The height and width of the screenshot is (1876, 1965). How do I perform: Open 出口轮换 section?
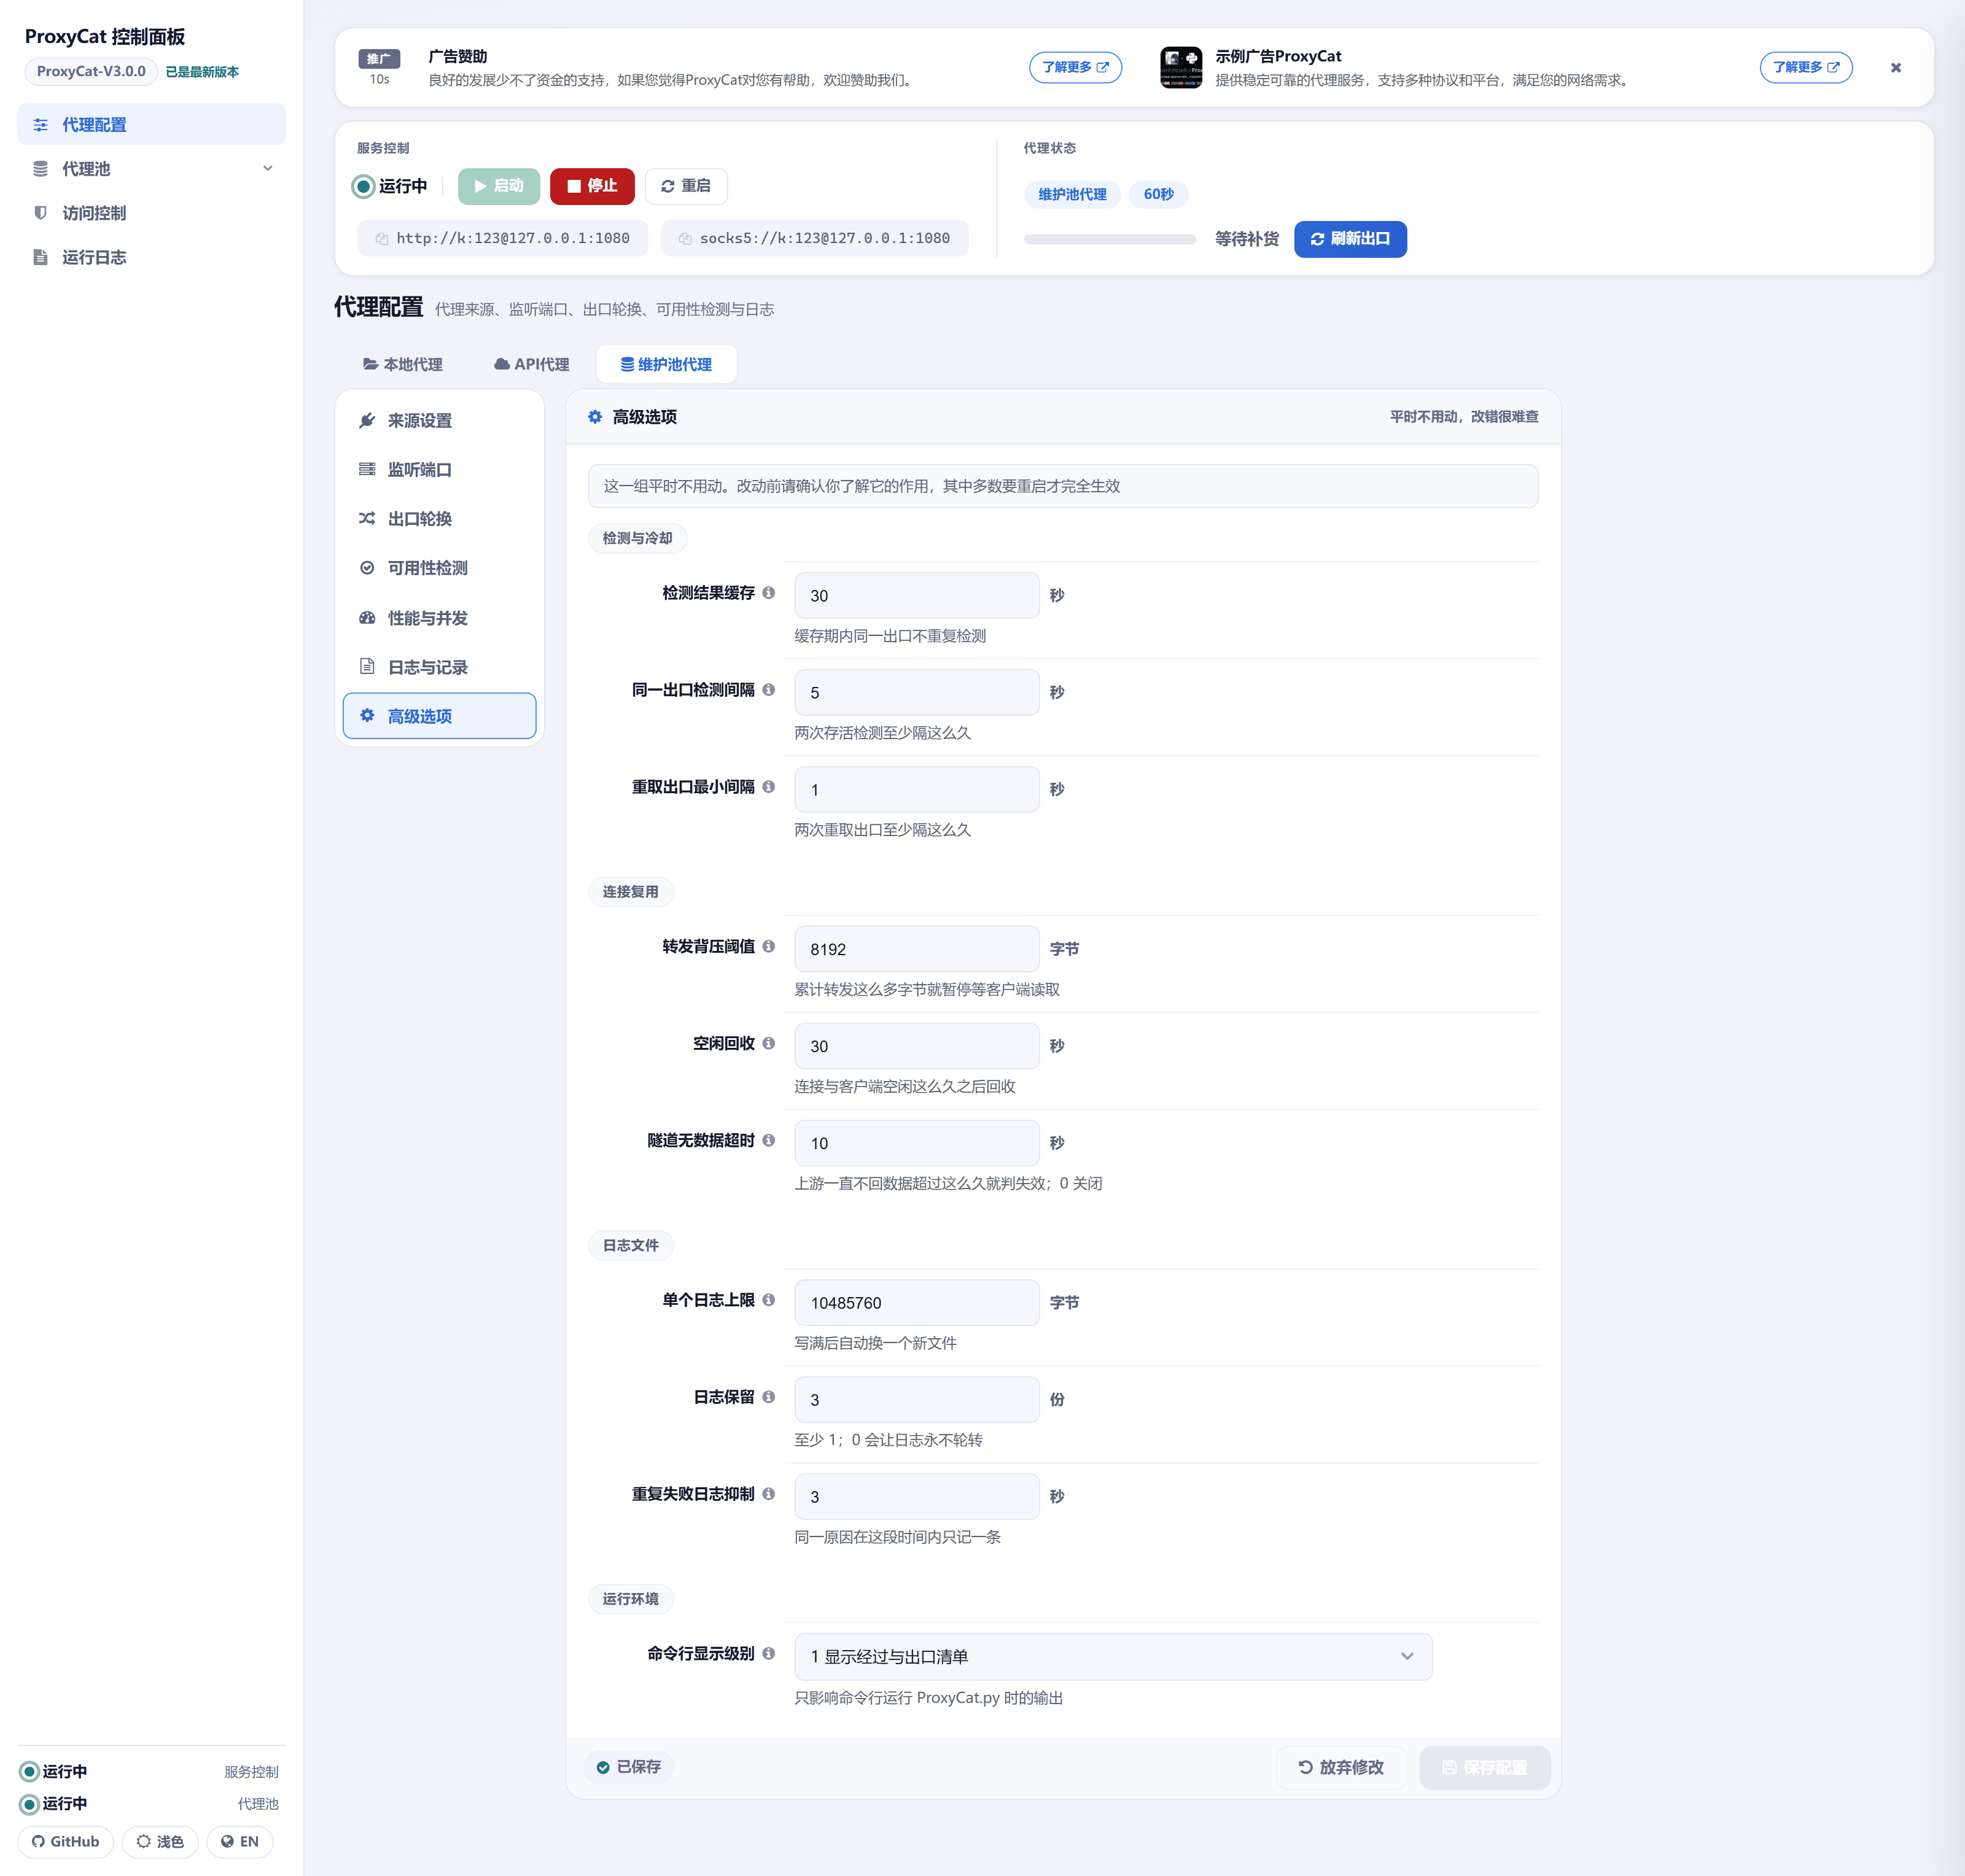click(x=439, y=519)
